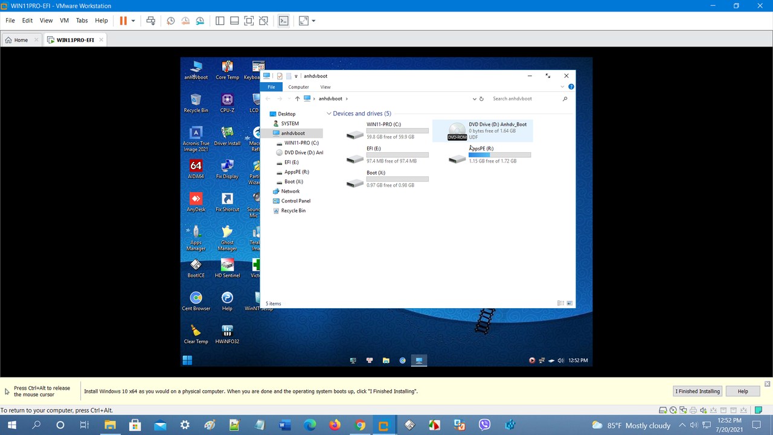773x435 pixels.
Task: Pause the virtual machine
Action: [x=123, y=21]
